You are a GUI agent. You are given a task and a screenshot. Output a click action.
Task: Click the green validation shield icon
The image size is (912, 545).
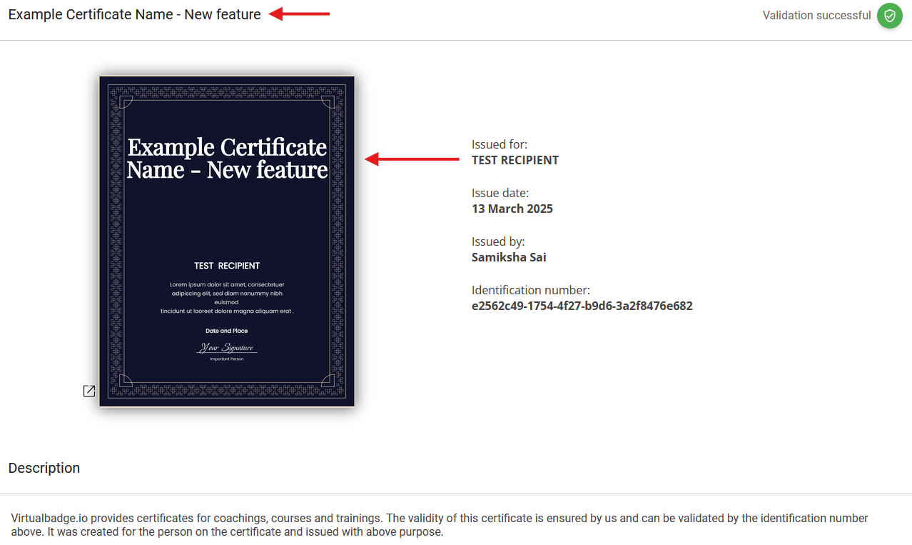tap(889, 15)
